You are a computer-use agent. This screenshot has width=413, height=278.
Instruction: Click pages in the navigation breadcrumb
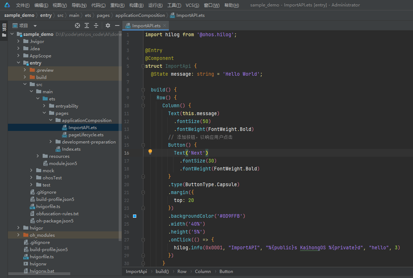103,15
